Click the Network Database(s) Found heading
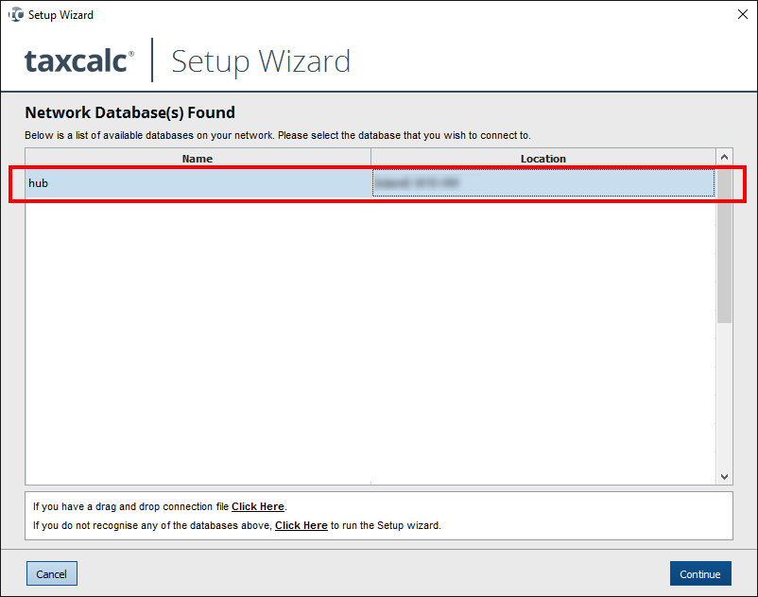 click(x=129, y=112)
